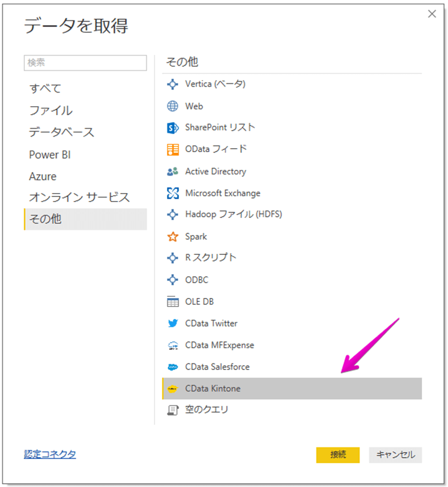Pick the CData MFExpense text
This screenshot has width=448, height=487.
click(x=219, y=345)
